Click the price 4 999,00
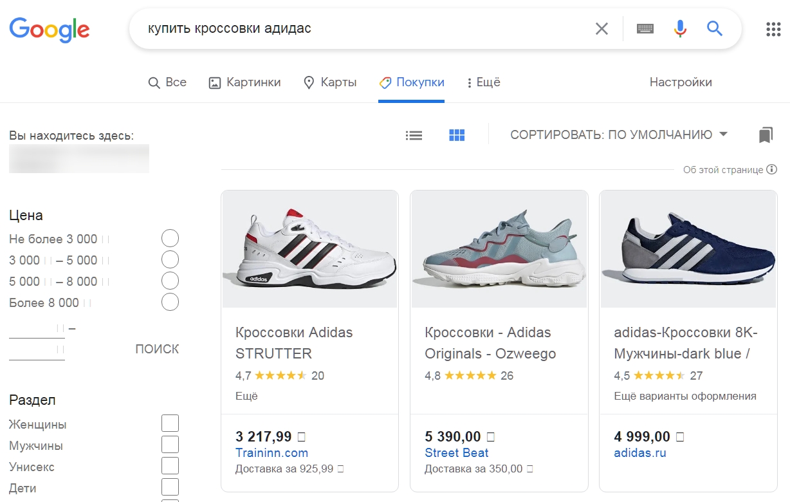Viewport: 790px width, 502px height. 642,436
